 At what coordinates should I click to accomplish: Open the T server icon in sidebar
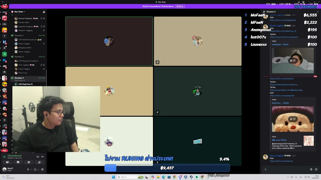click(x=4, y=36)
